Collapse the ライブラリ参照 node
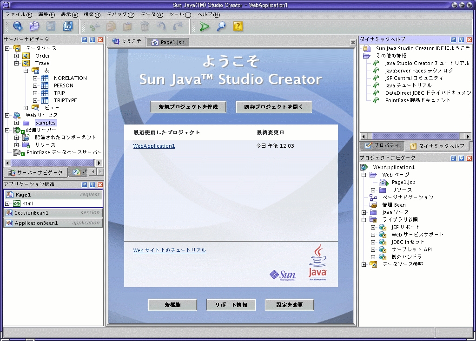The height and width of the screenshot is (341, 476). 364,220
